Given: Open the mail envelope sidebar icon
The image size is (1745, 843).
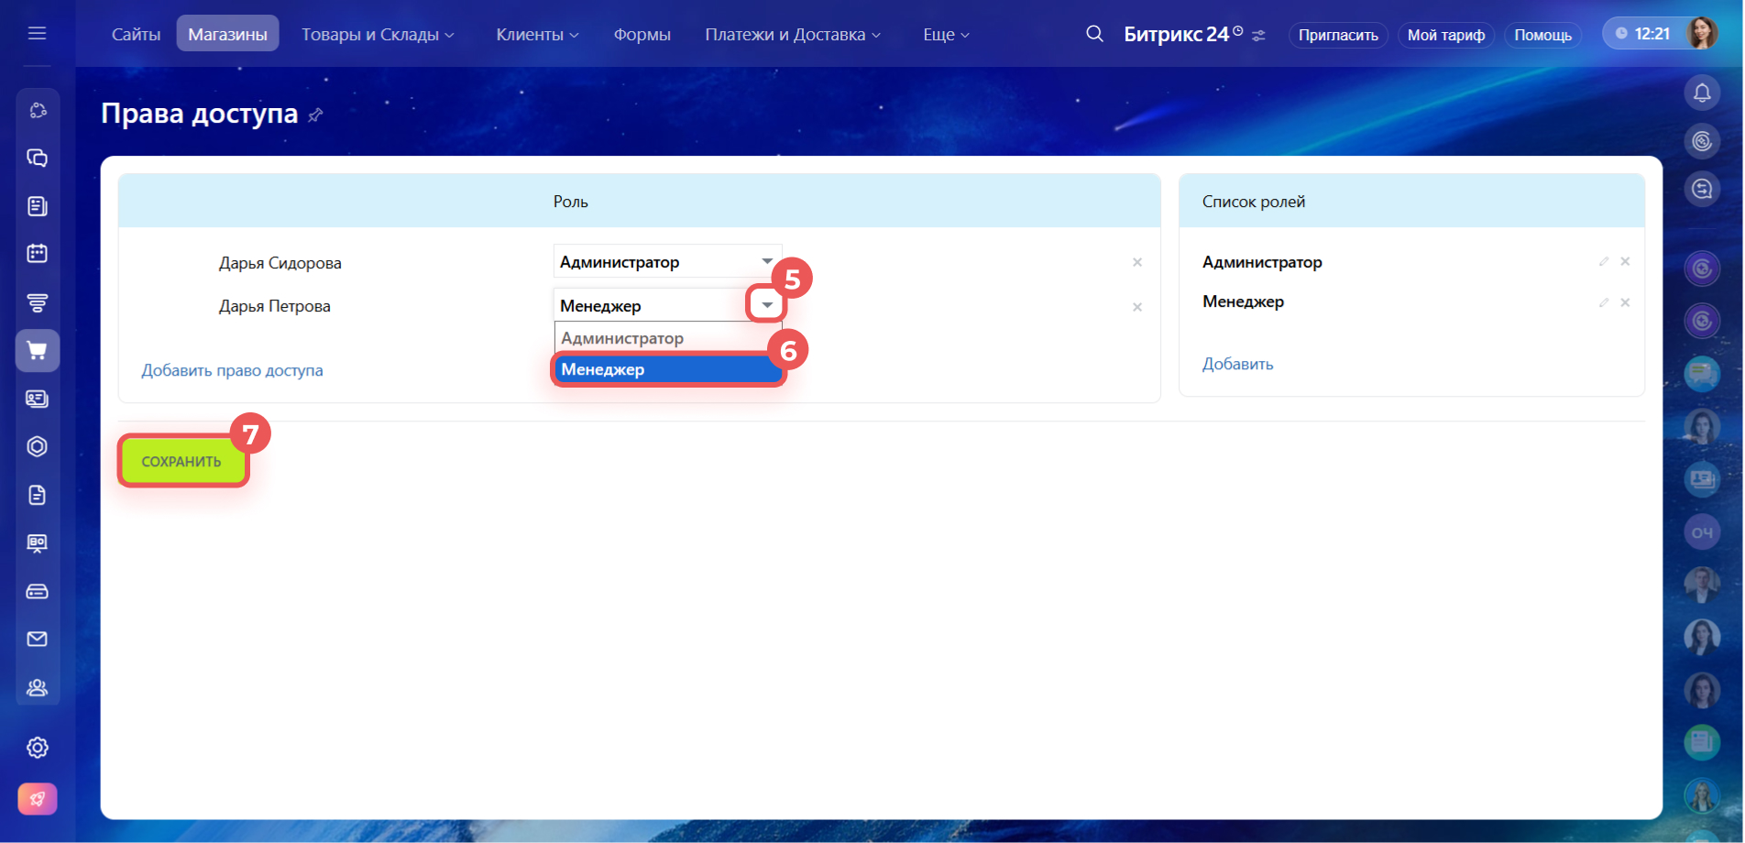Looking at the screenshot, I should click(37, 639).
